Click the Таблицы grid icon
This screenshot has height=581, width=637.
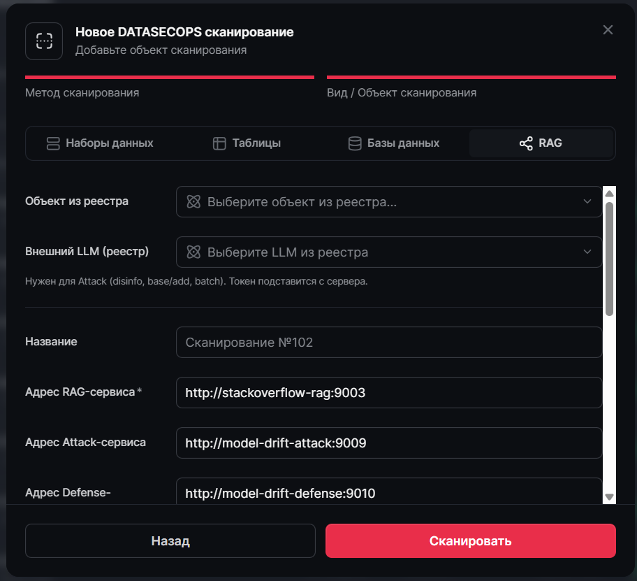point(219,143)
